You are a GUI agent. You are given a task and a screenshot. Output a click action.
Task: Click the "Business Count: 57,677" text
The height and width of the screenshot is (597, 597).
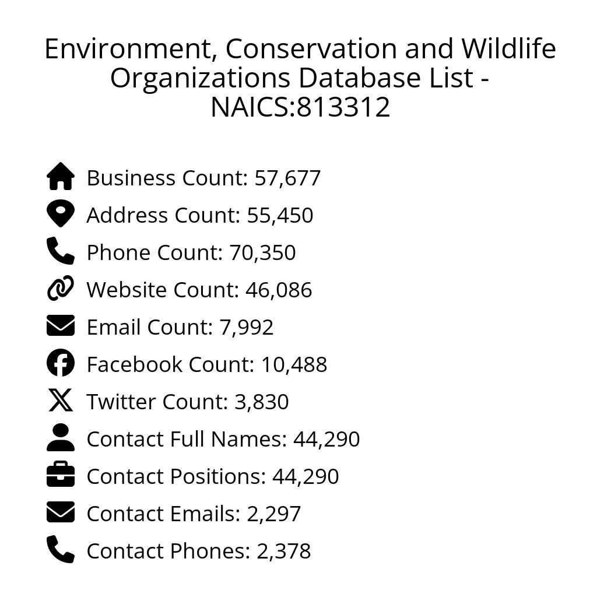coord(203,178)
